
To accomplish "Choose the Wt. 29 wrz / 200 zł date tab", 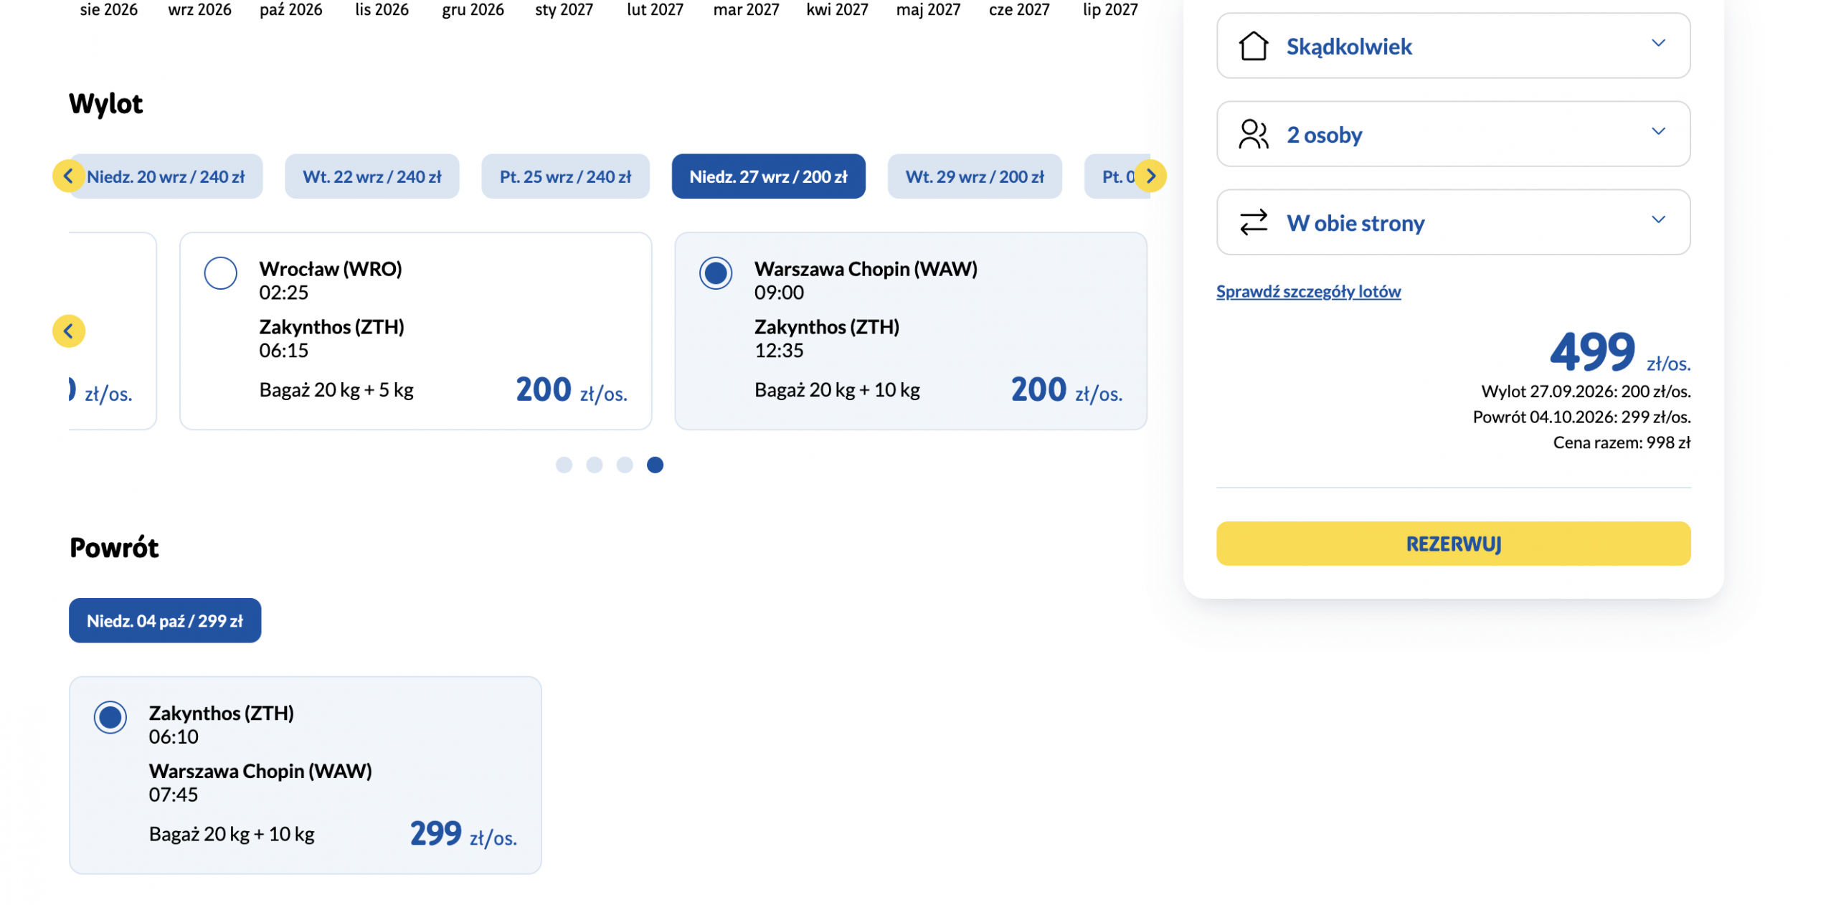I will (974, 176).
